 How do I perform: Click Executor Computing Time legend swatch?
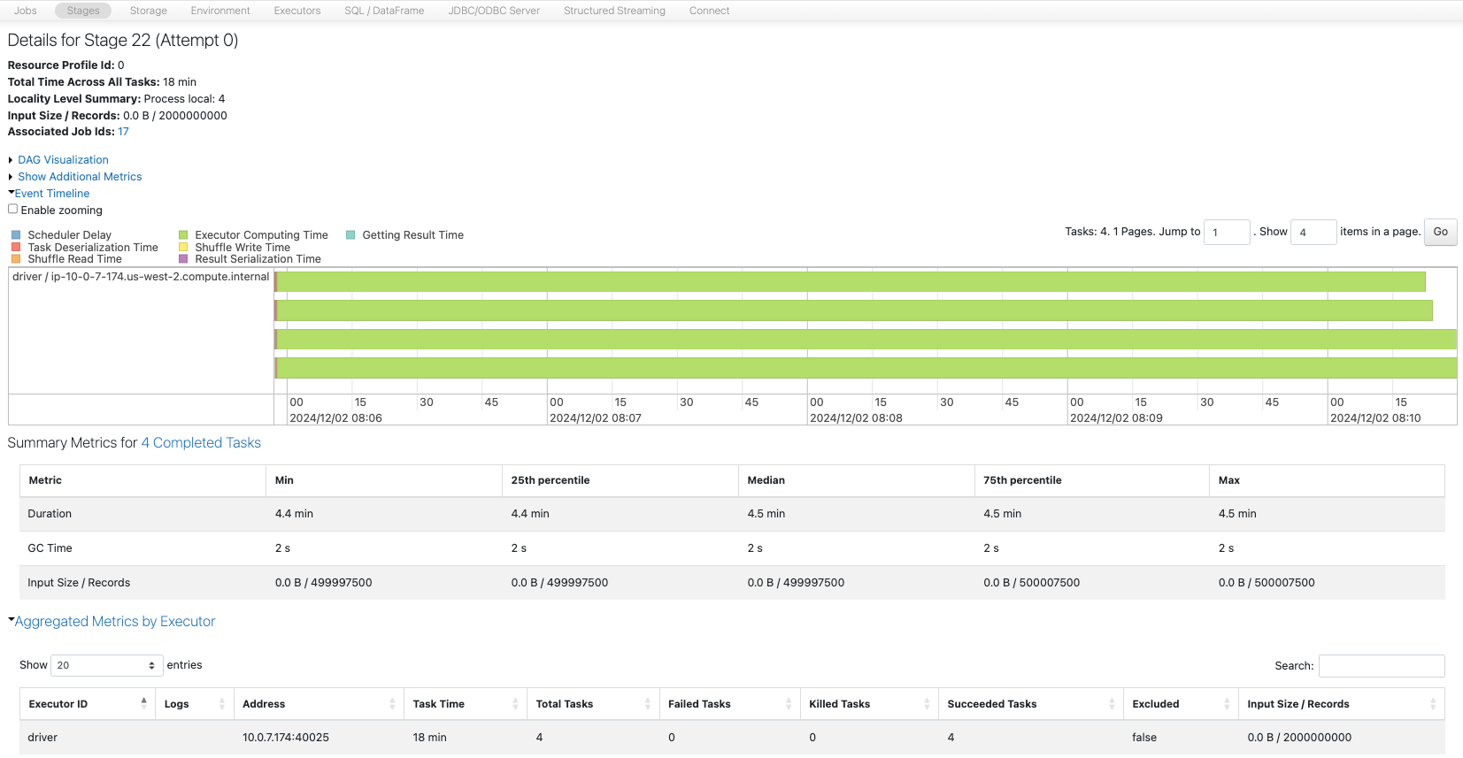(x=183, y=235)
